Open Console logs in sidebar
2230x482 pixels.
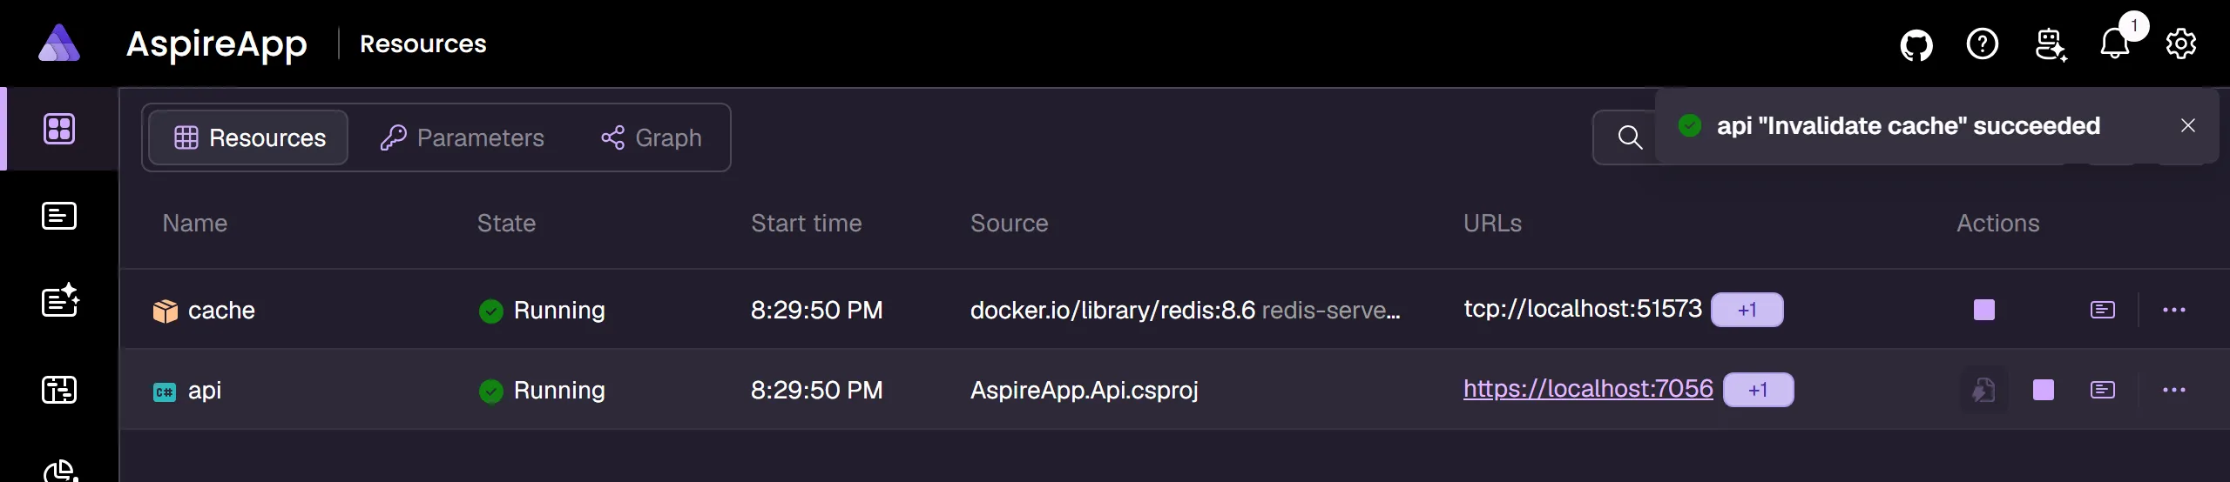click(x=59, y=216)
